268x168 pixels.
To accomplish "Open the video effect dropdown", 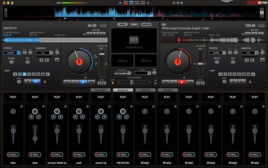I will point(143,73).
